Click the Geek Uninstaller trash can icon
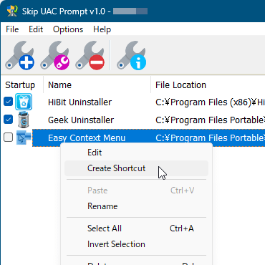Viewport: 265px width, 265px height. [x=24, y=120]
